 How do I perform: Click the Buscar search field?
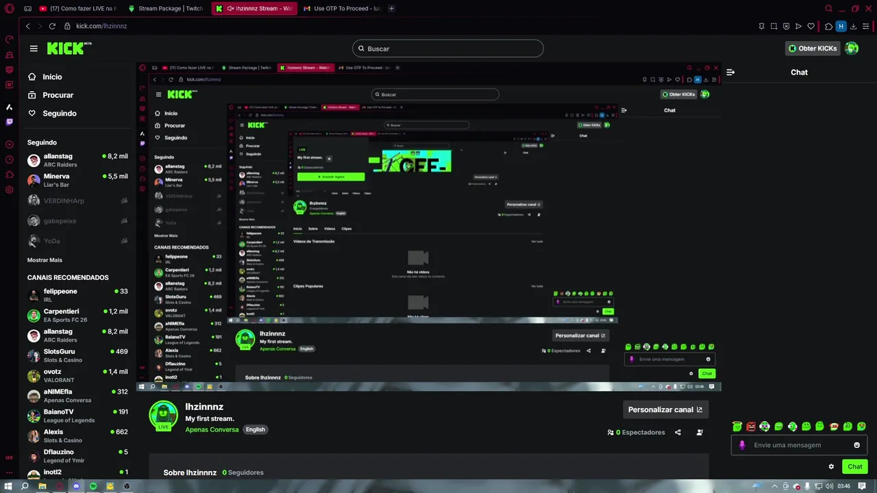[448, 49]
